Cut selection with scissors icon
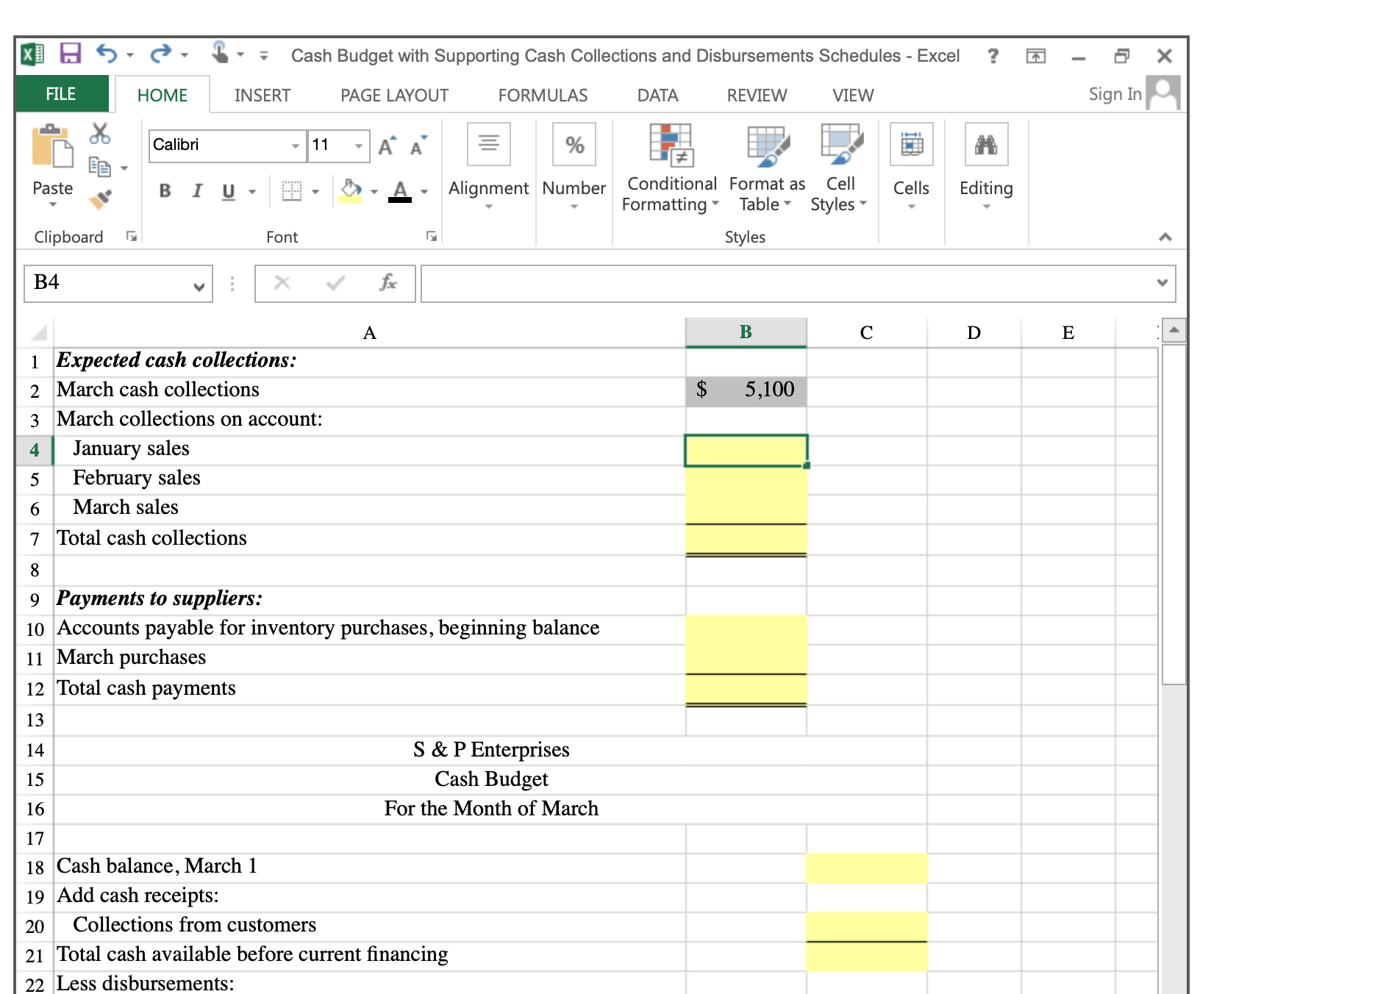 100,134
